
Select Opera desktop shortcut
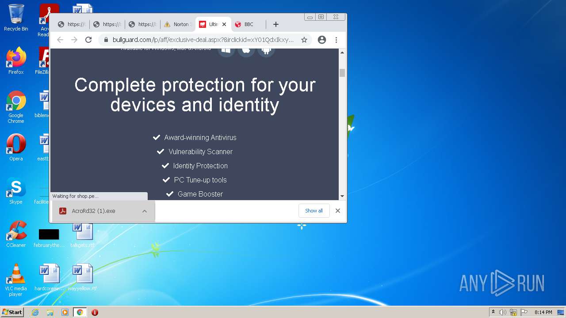pos(16,147)
